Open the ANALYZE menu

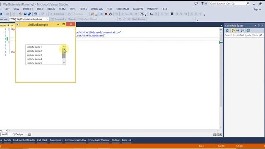click(138, 9)
